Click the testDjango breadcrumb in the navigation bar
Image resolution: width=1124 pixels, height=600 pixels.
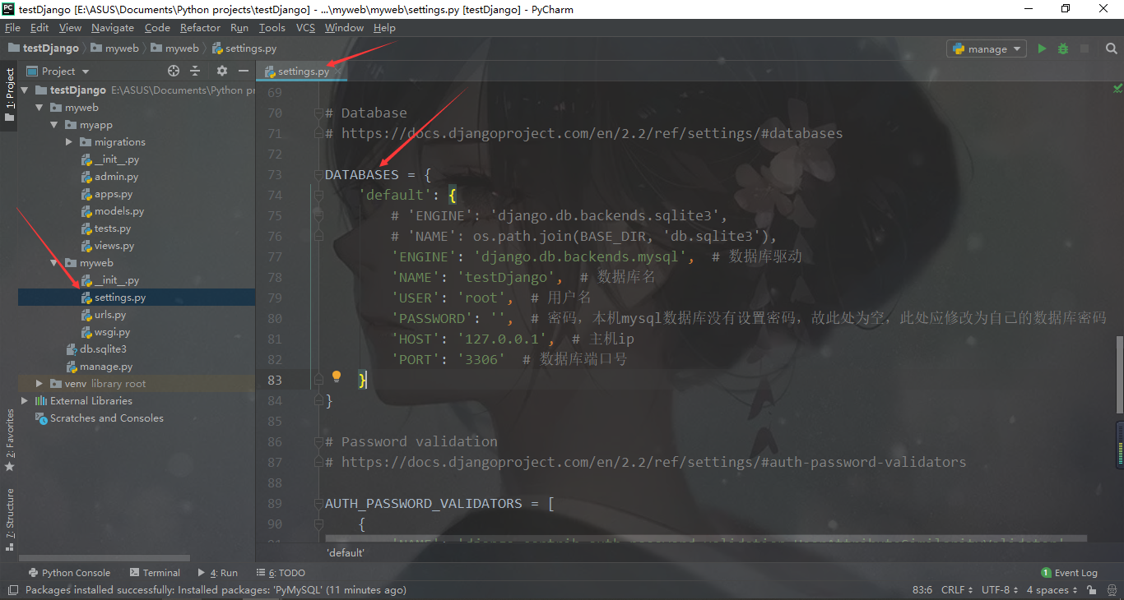44,48
